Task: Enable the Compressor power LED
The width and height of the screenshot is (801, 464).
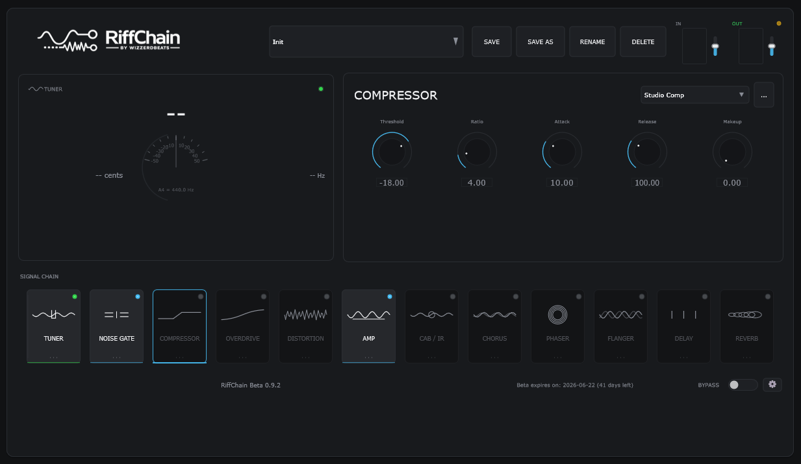Action: click(x=200, y=297)
